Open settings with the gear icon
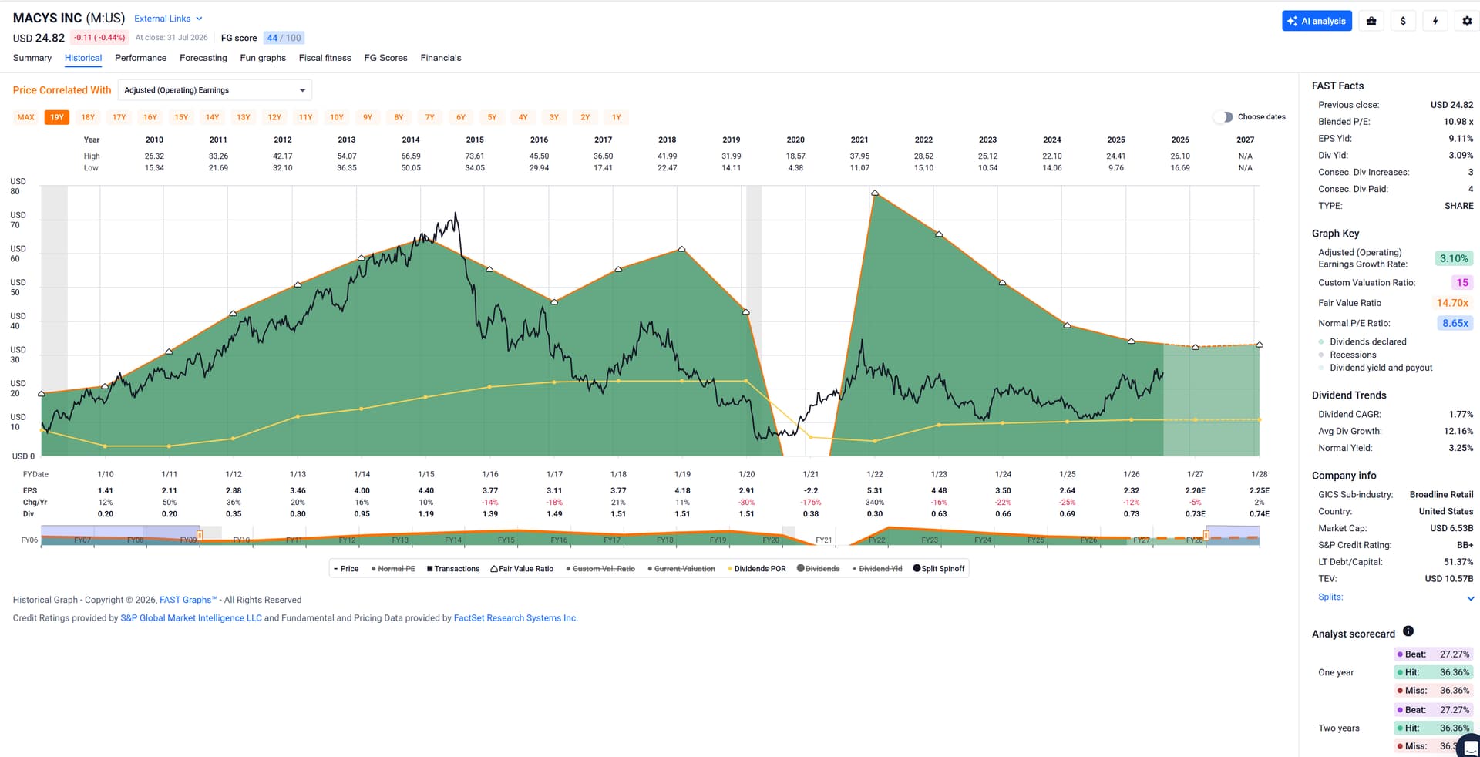Screen dimensions: 1480x757 [x=1467, y=21]
